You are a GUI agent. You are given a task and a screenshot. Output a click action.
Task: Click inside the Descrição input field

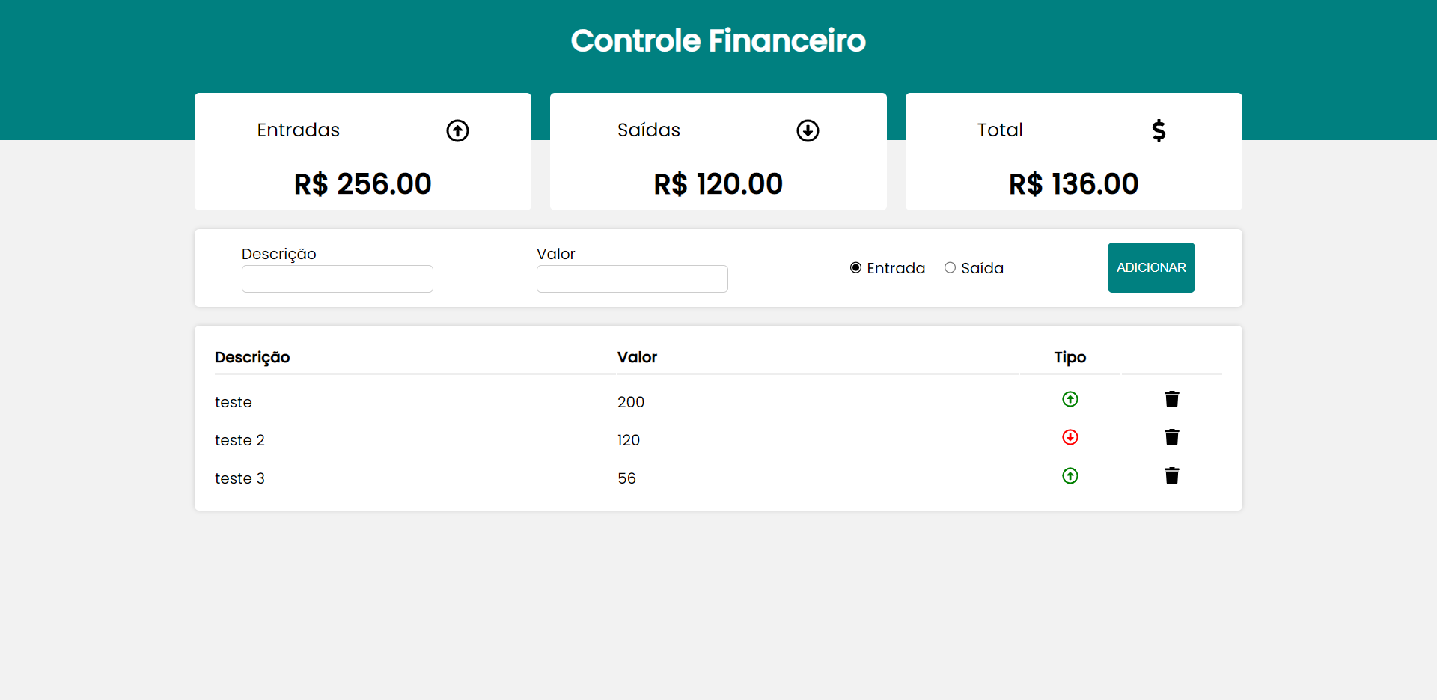(x=337, y=279)
